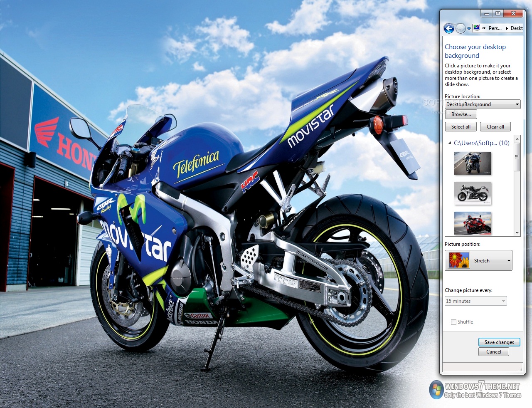Click the Select all button
The image size is (532, 408).
coord(461,127)
